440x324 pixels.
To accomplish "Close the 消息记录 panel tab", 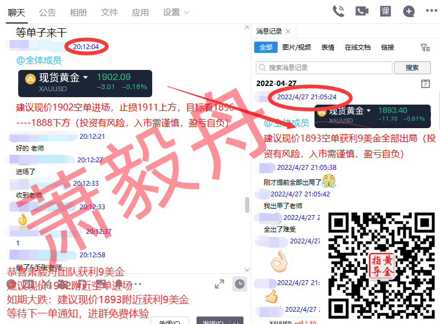I will [288, 31].
